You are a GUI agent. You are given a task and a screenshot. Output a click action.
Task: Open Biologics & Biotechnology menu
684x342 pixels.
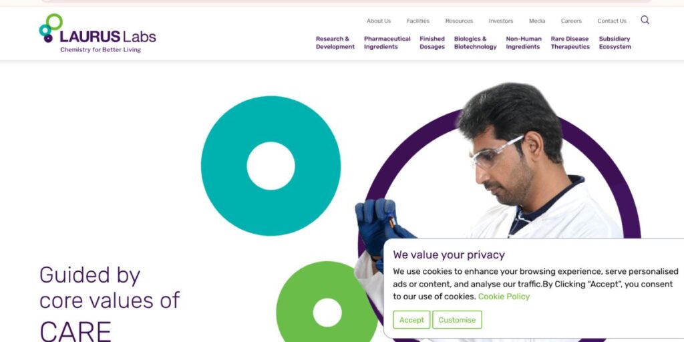click(x=475, y=43)
